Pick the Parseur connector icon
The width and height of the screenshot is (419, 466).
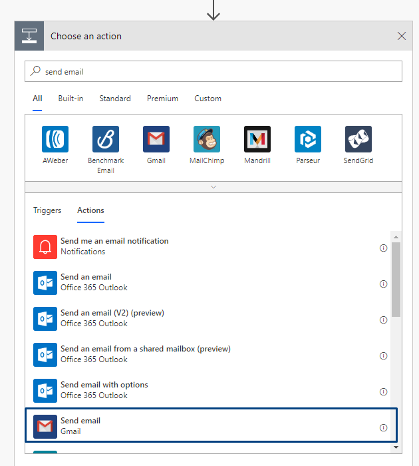pos(308,139)
